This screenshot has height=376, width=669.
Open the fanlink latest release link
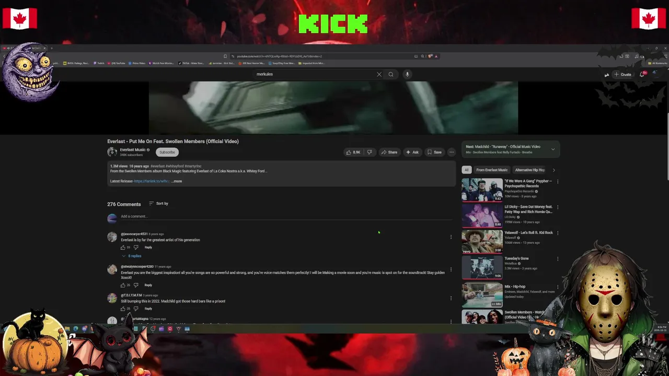coord(152,181)
